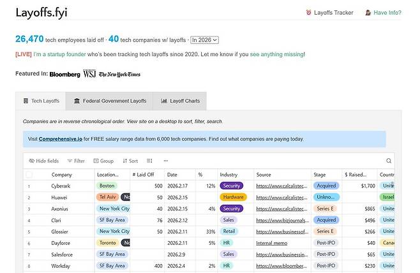Open the In 2026 year dropdown
Screen dimensions: 420x273
click(x=205, y=40)
